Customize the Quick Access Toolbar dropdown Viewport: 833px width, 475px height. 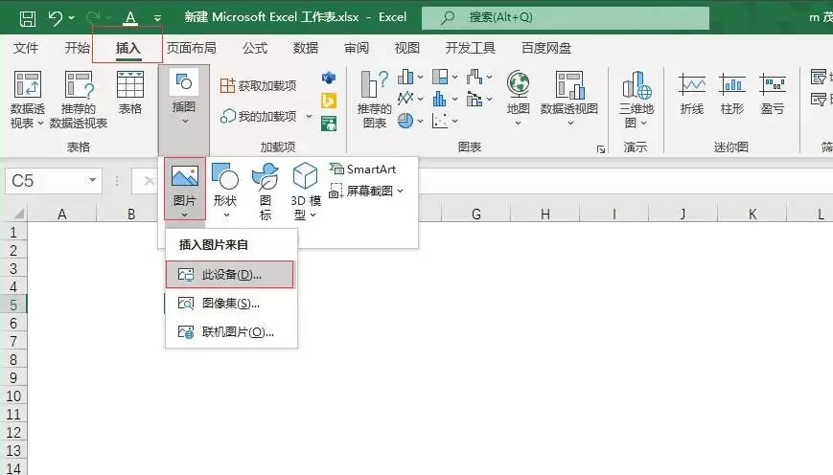click(x=157, y=18)
